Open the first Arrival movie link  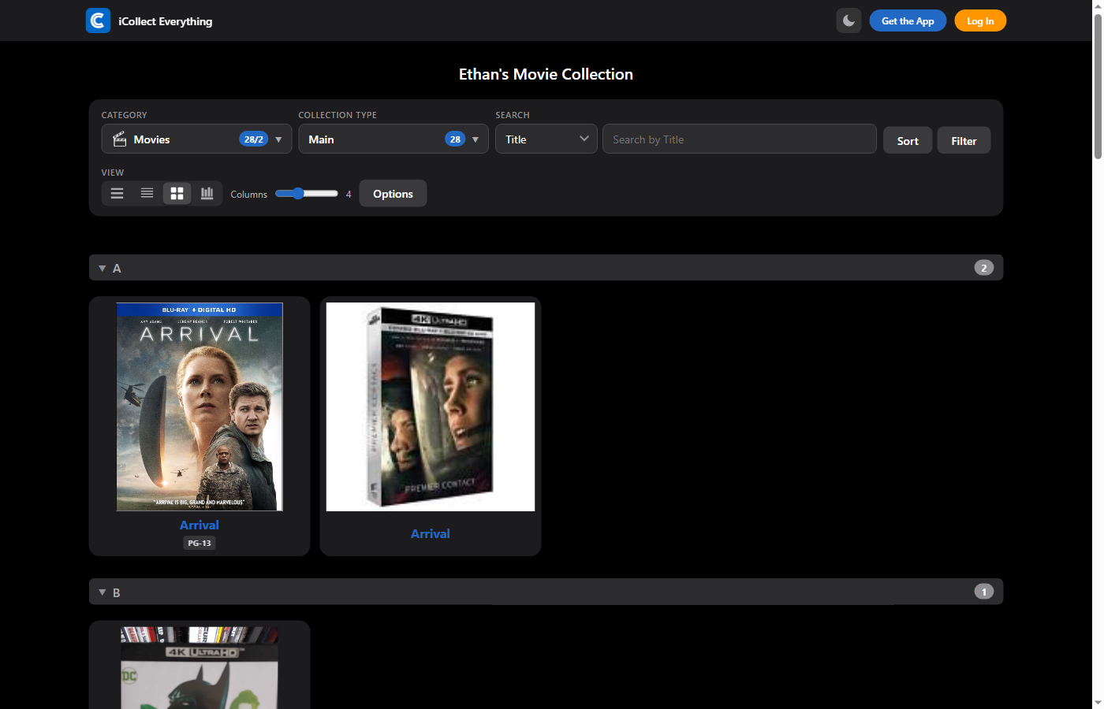[x=199, y=525]
